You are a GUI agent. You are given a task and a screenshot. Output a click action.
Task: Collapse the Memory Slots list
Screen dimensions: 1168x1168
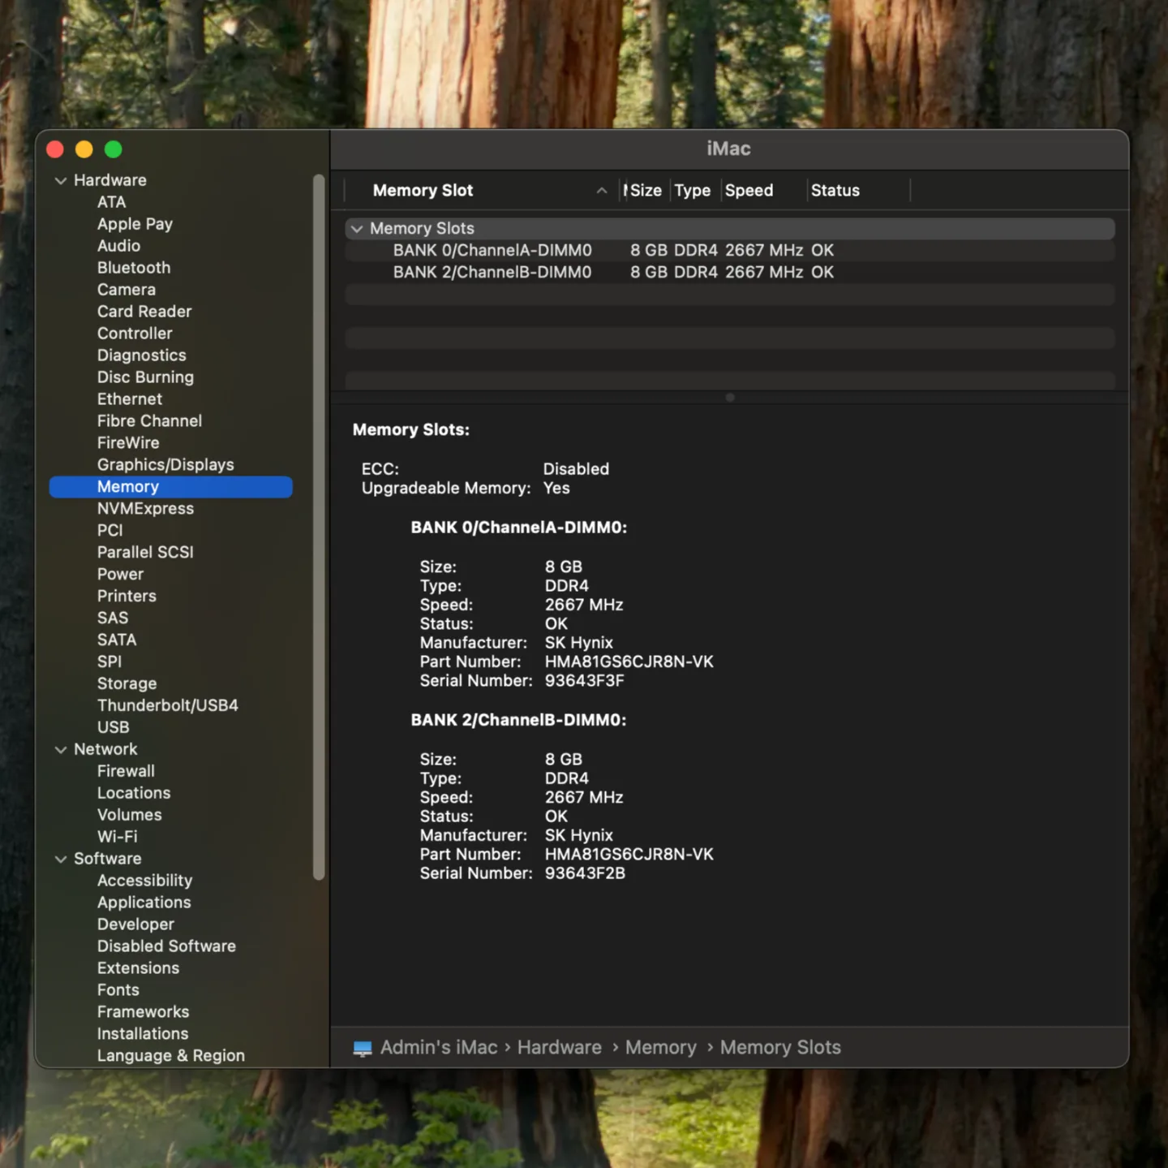pos(357,228)
